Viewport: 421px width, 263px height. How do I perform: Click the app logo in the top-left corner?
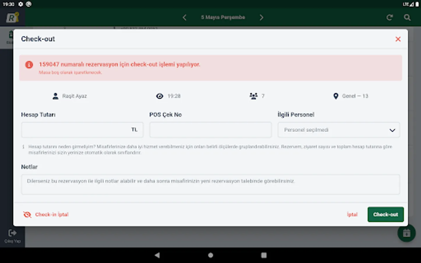pyautogui.click(x=13, y=18)
